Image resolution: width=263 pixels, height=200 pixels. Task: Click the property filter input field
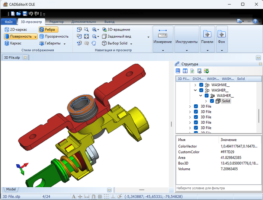click(217, 188)
